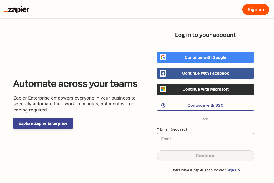Log in using Continue with SSO

pos(205,105)
